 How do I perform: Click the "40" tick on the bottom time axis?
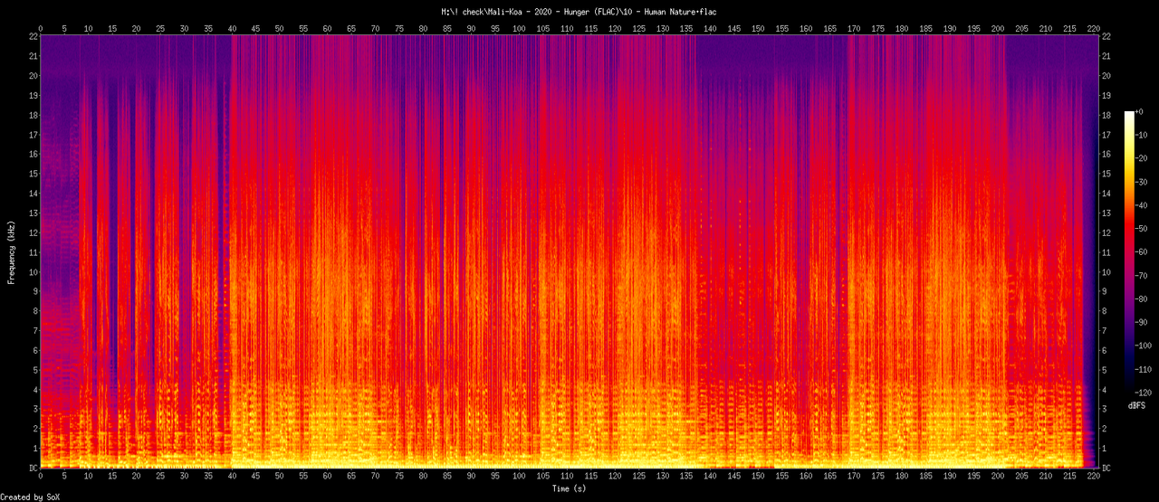click(232, 476)
